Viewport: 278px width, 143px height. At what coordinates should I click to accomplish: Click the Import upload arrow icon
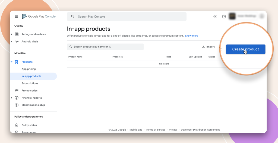tap(203, 47)
